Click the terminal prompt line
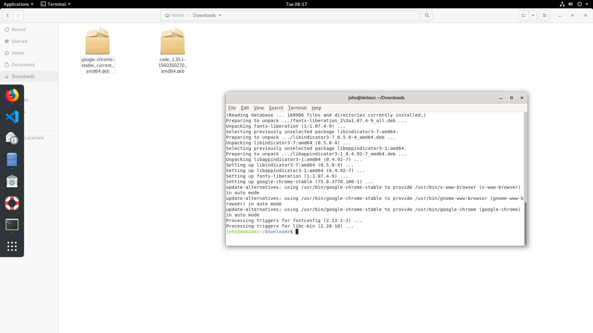593x333 pixels. click(x=262, y=232)
